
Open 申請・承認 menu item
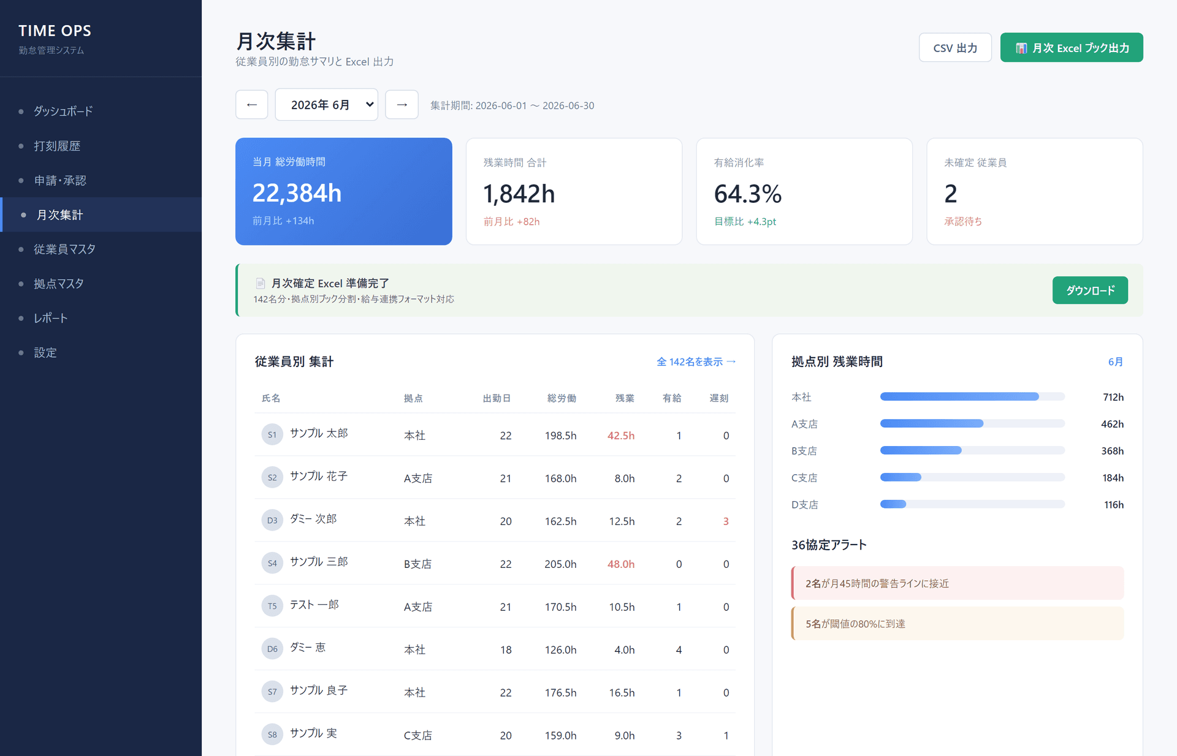tap(101, 180)
